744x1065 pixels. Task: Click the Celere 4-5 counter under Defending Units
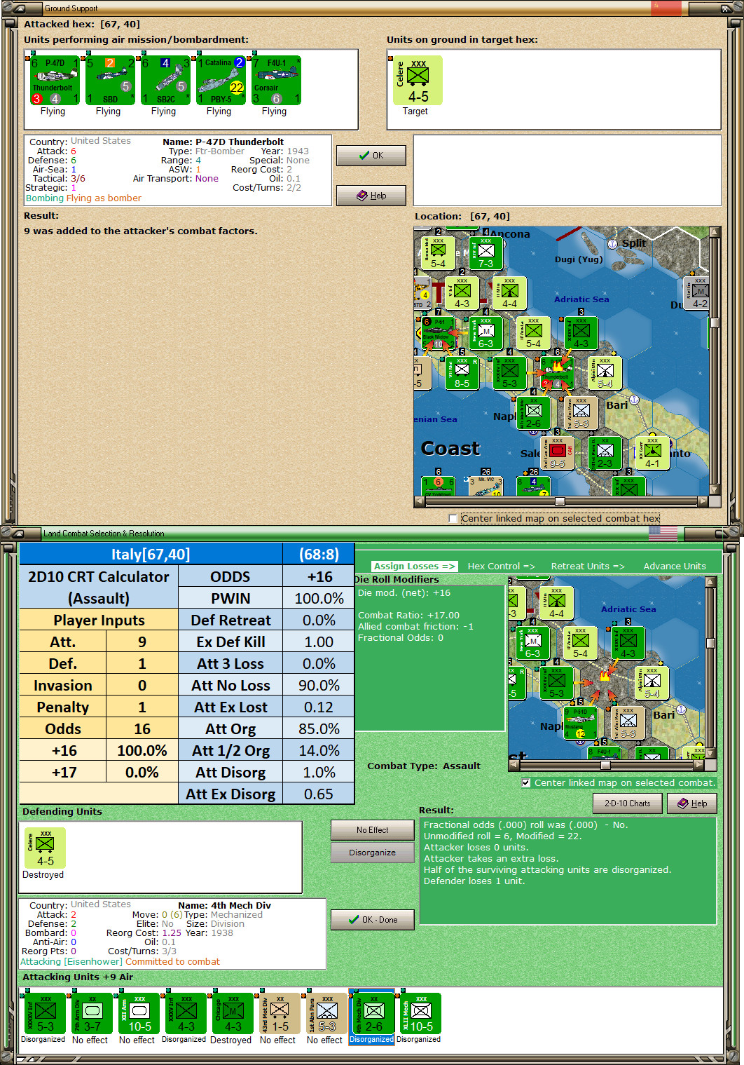(46, 848)
